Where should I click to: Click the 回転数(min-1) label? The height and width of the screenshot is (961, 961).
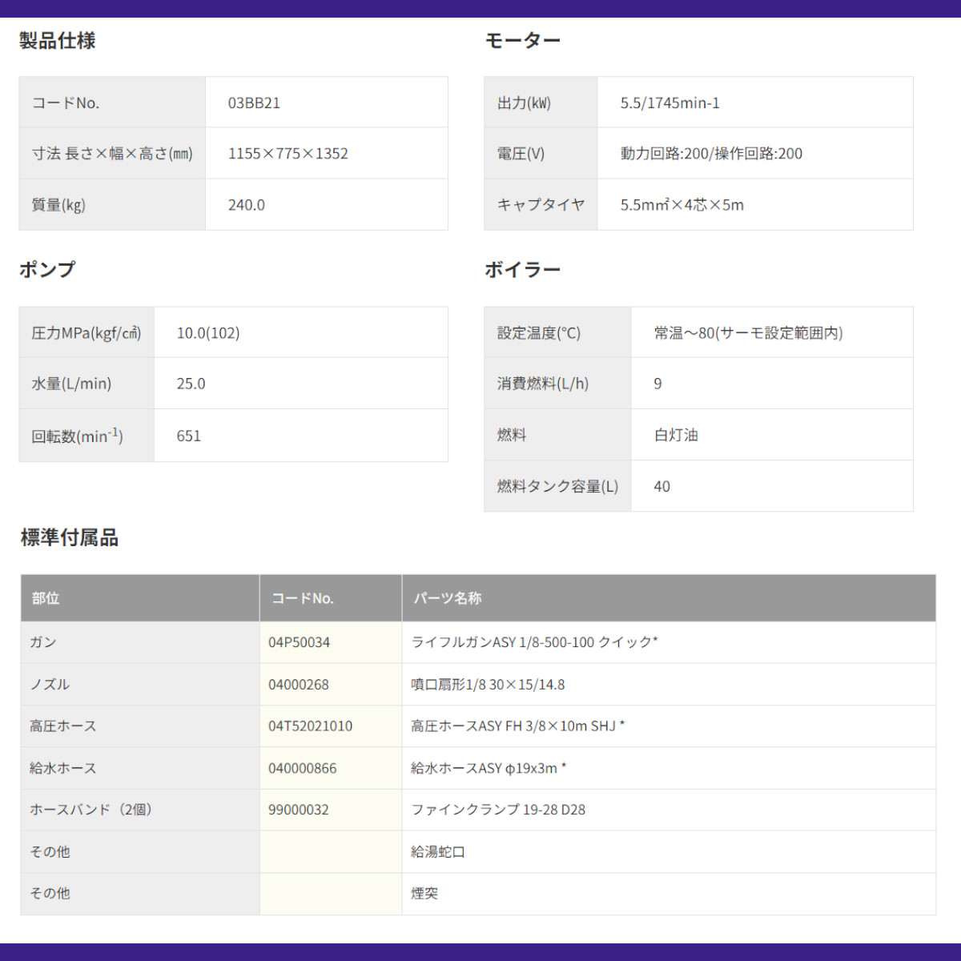77,436
